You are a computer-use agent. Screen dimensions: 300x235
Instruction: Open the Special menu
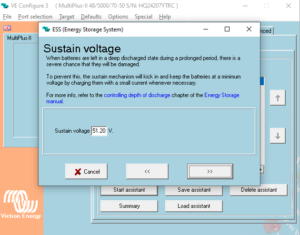[143, 17]
